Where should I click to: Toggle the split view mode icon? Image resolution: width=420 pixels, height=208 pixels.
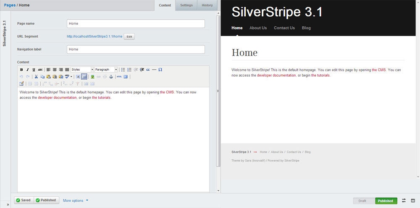tap(413, 200)
